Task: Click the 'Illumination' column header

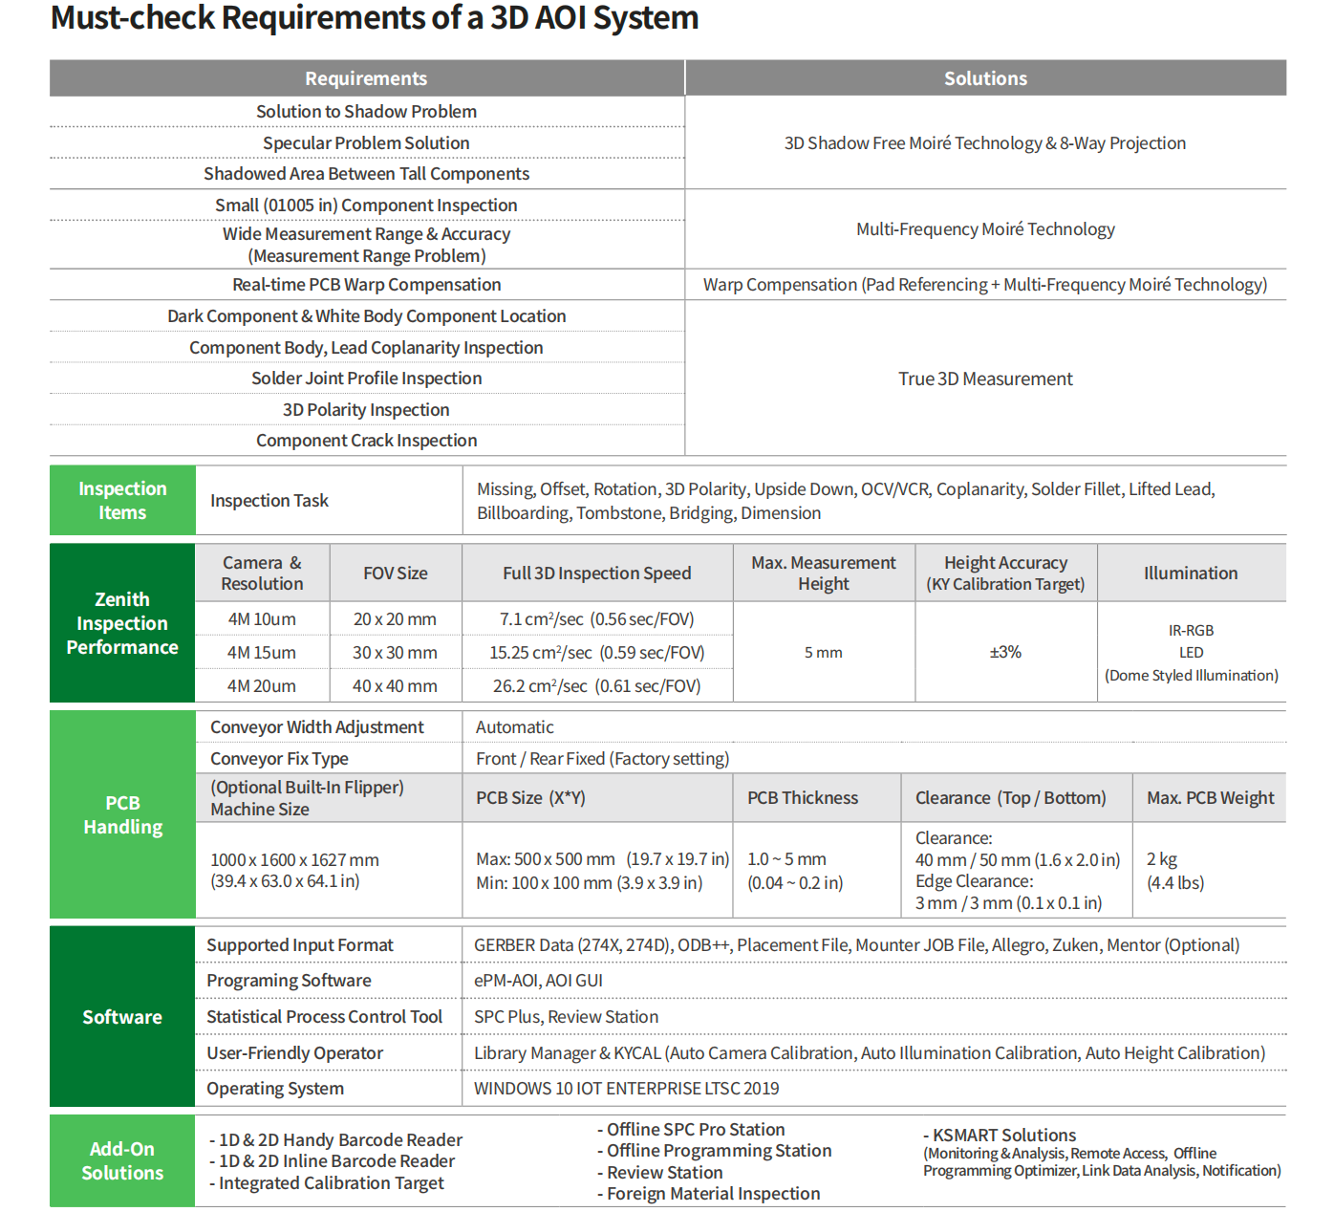Action: coord(1191,574)
